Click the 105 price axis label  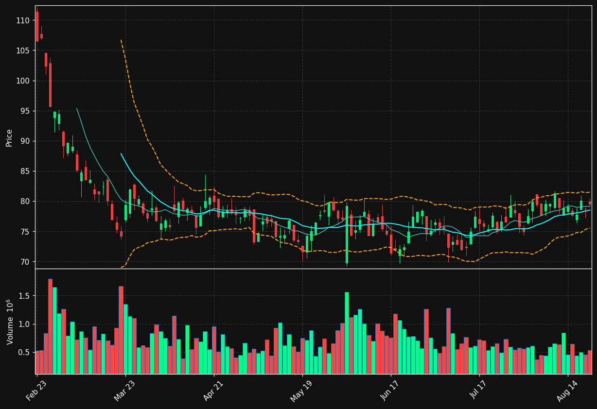(23, 51)
